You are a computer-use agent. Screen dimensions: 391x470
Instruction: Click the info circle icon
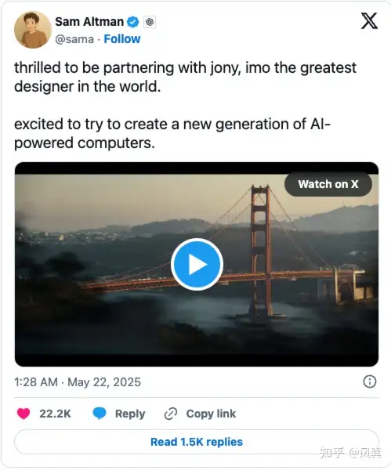[x=369, y=381]
